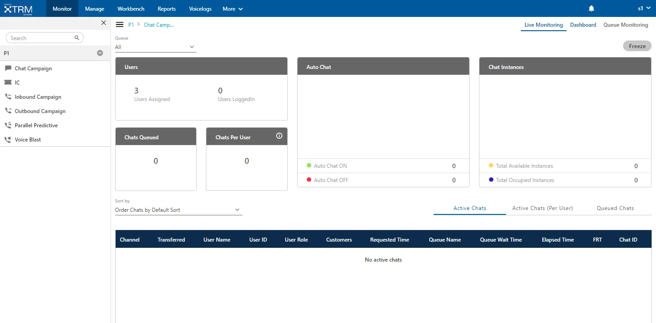Click the red Auto Chat OFF dot
Image resolution: width=656 pixels, height=323 pixels.
(x=309, y=180)
